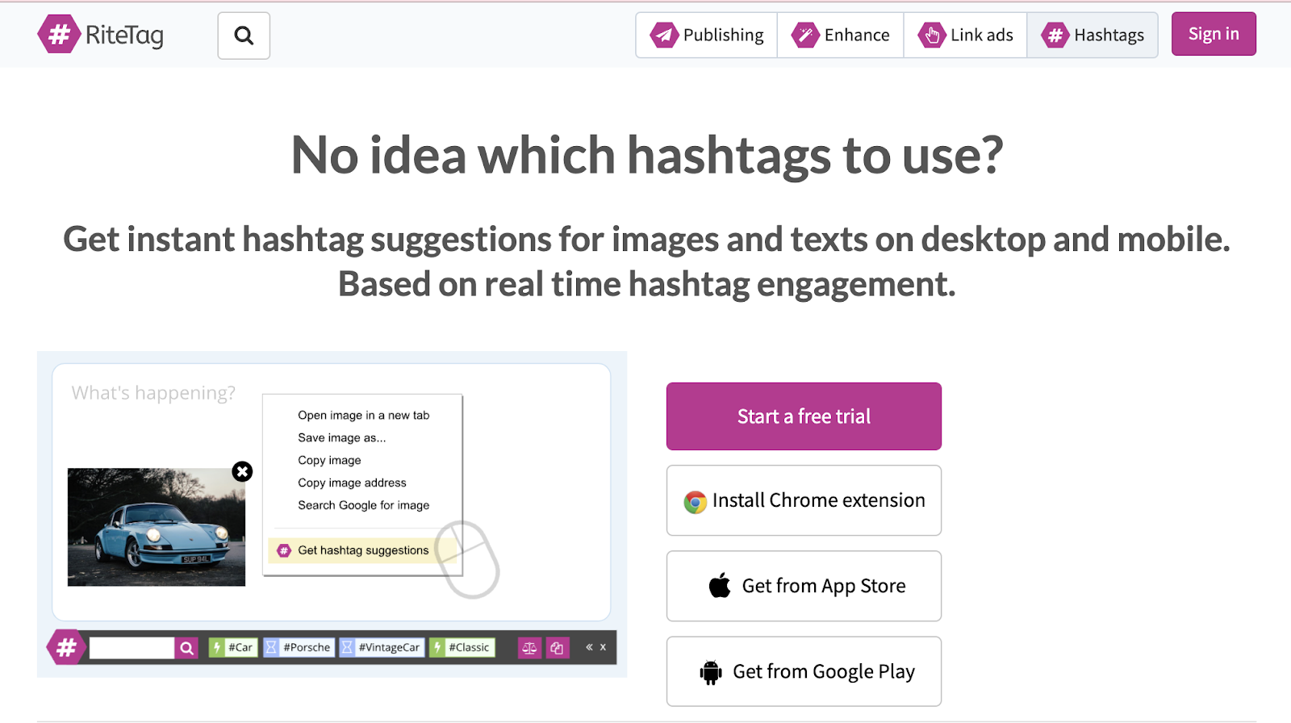
Task: Click the hashtag bar search icon
Action: (x=186, y=647)
